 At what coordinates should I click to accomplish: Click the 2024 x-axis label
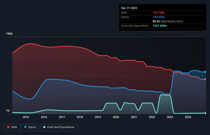tap(188, 117)
